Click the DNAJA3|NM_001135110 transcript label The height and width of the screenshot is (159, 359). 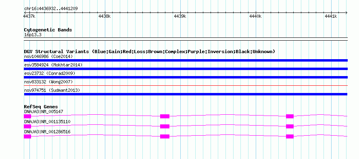point(47,122)
